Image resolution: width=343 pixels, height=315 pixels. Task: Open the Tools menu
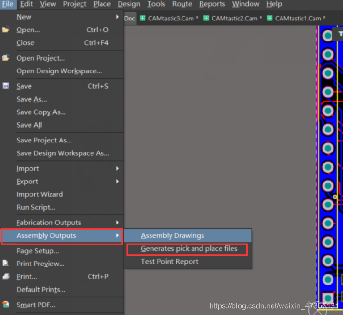(156, 4)
